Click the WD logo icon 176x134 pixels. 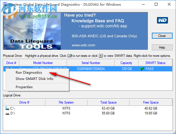click(162, 20)
